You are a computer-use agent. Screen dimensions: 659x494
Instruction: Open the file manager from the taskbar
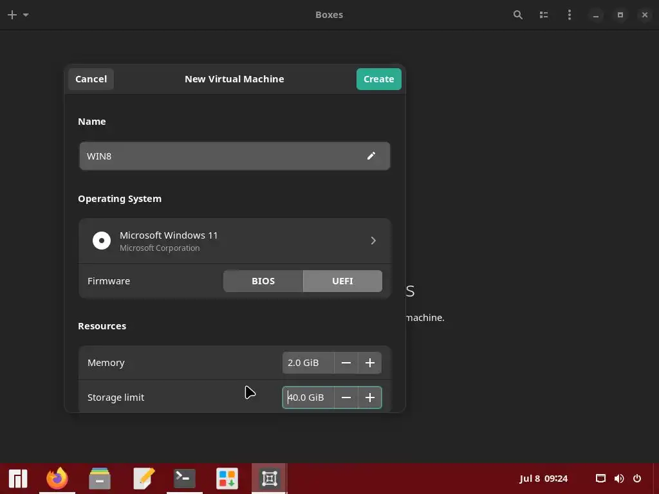tap(100, 479)
